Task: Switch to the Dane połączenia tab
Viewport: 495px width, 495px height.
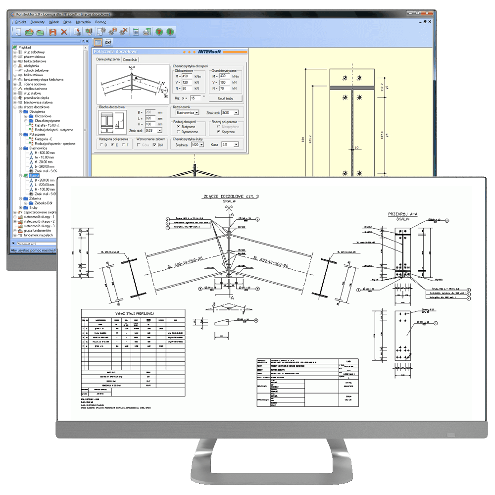Action: 108,59
